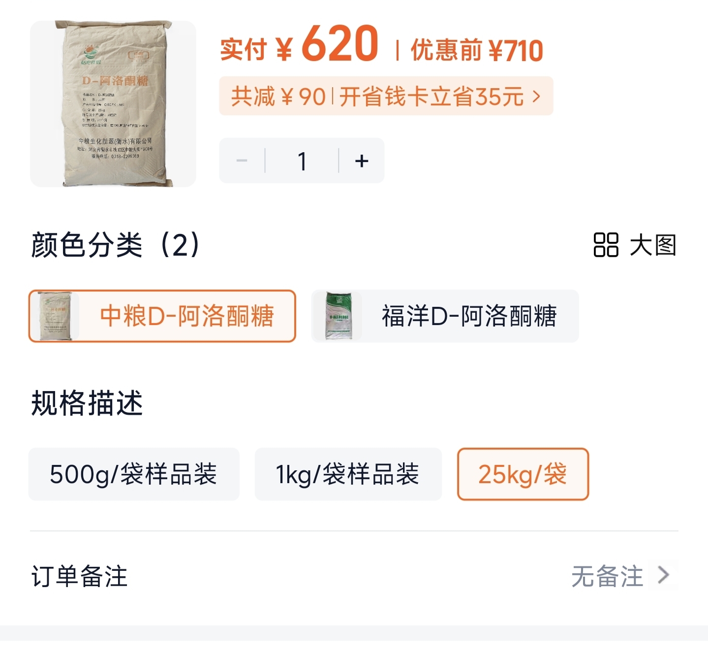The width and height of the screenshot is (708, 655).
Task: Tap the 福洋 green bag thumbnail icon
Action: pyautogui.click(x=339, y=316)
